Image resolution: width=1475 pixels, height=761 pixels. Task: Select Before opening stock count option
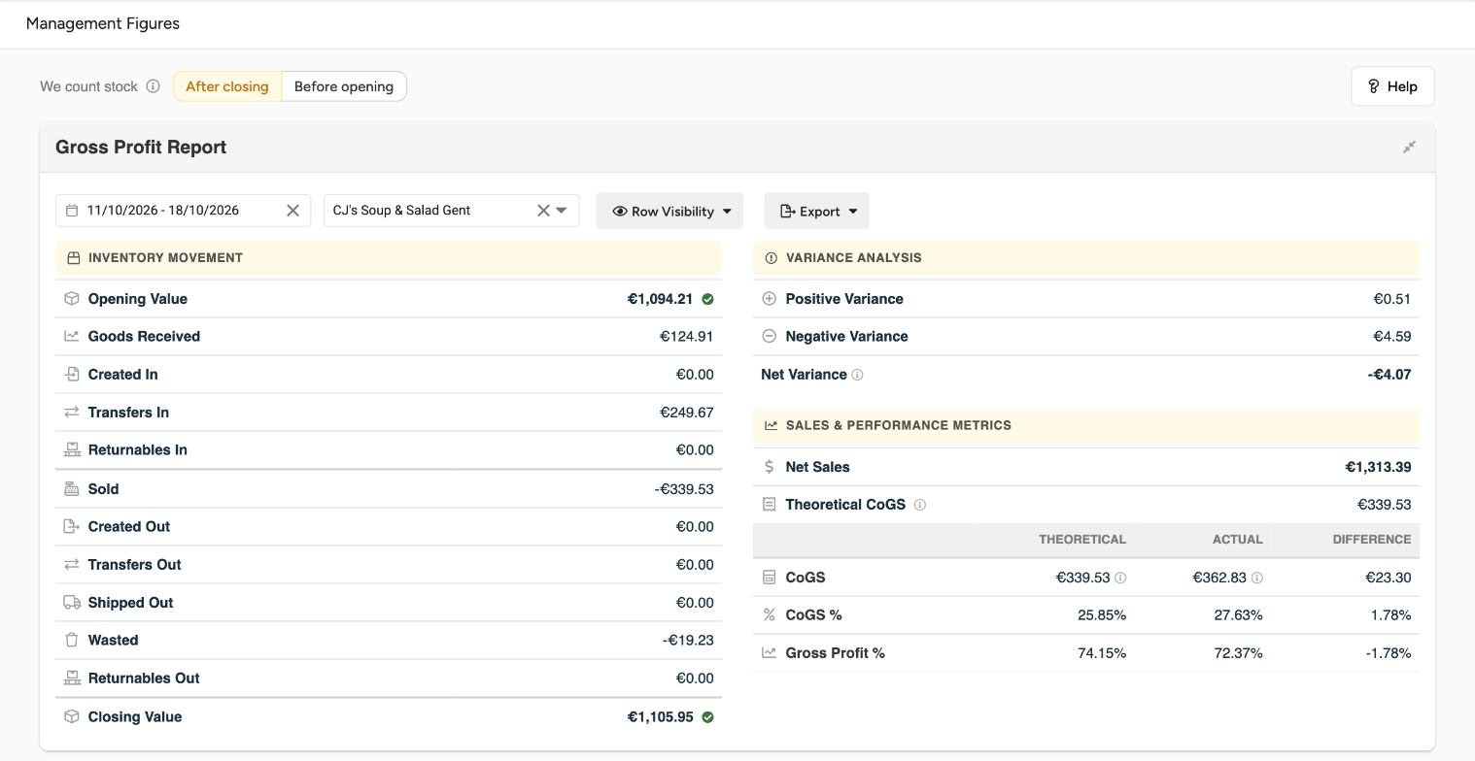(x=344, y=86)
